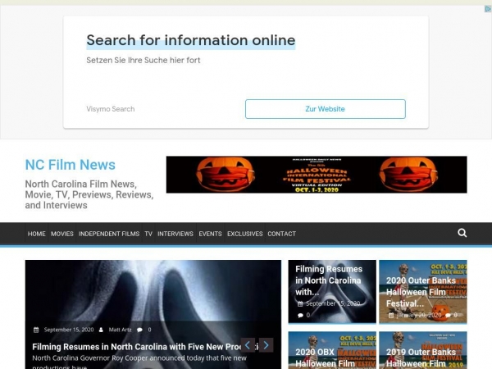Open the Movies menu item
This screenshot has height=369, width=492.
click(62, 234)
